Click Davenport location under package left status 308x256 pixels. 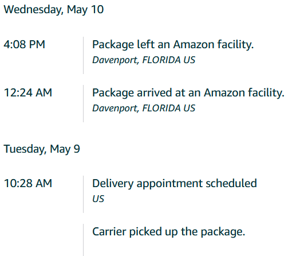click(x=144, y=60)
